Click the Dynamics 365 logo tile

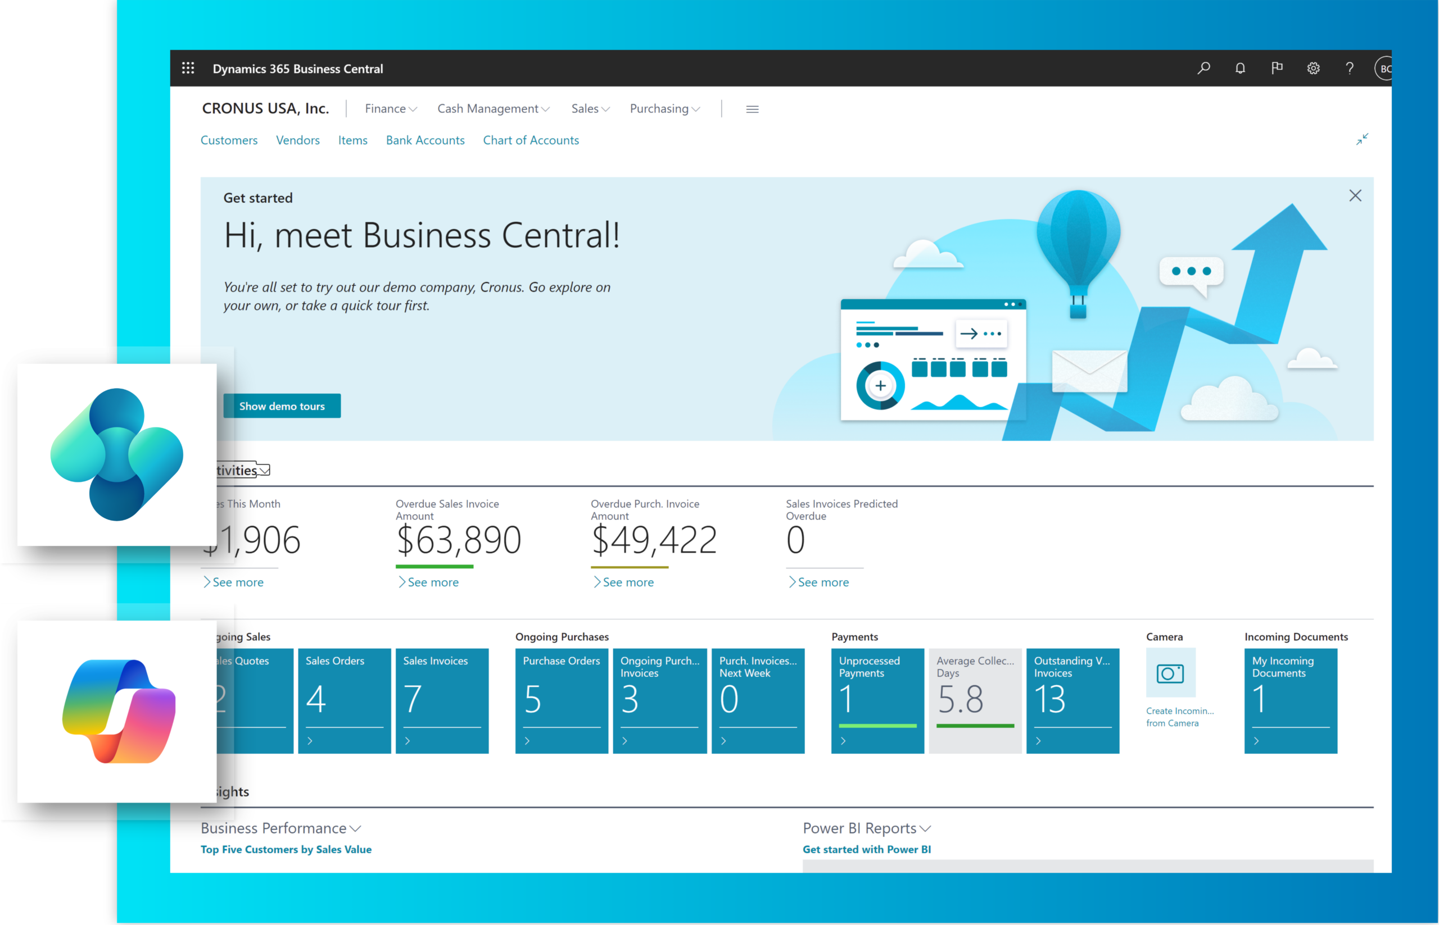click(117, 454)
